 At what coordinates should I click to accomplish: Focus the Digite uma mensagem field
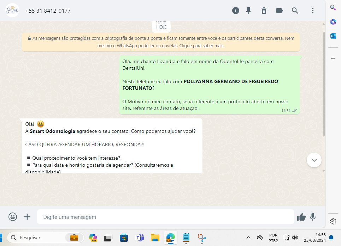coord(165,217)
